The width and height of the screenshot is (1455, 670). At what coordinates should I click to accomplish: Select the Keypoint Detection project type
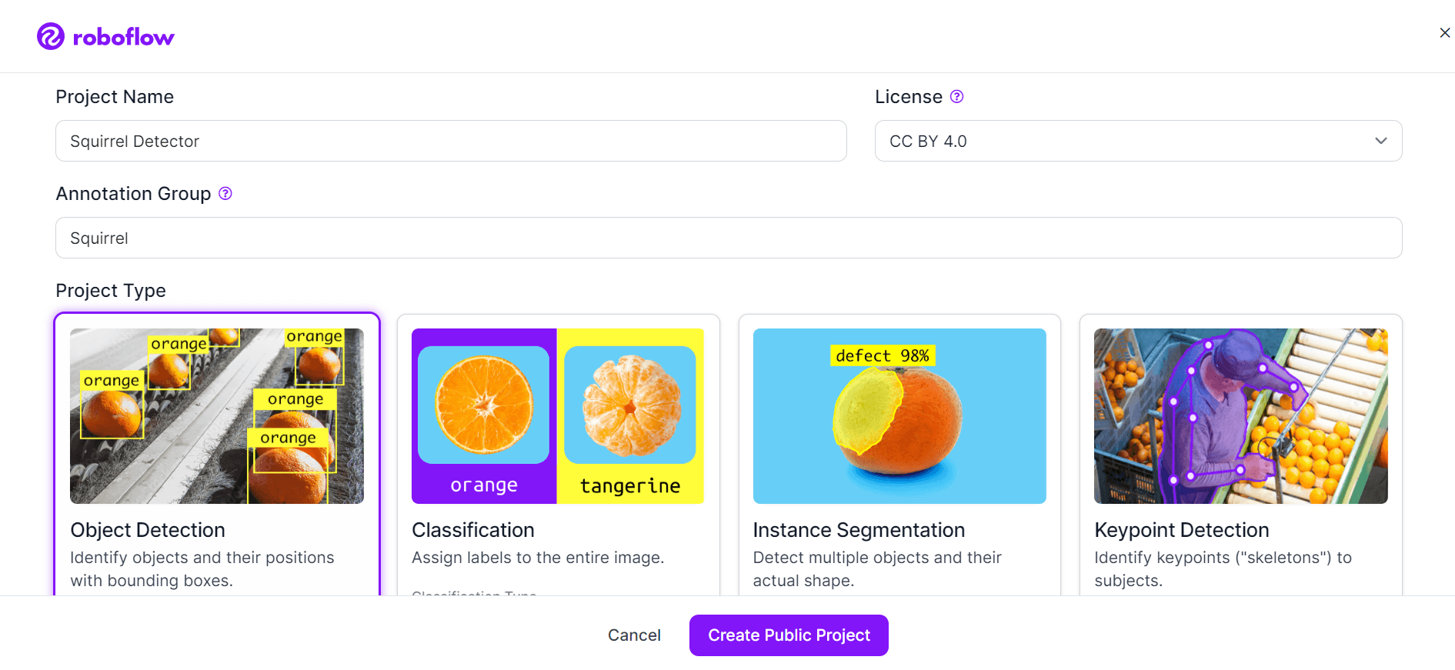[x=1240, y=455]
